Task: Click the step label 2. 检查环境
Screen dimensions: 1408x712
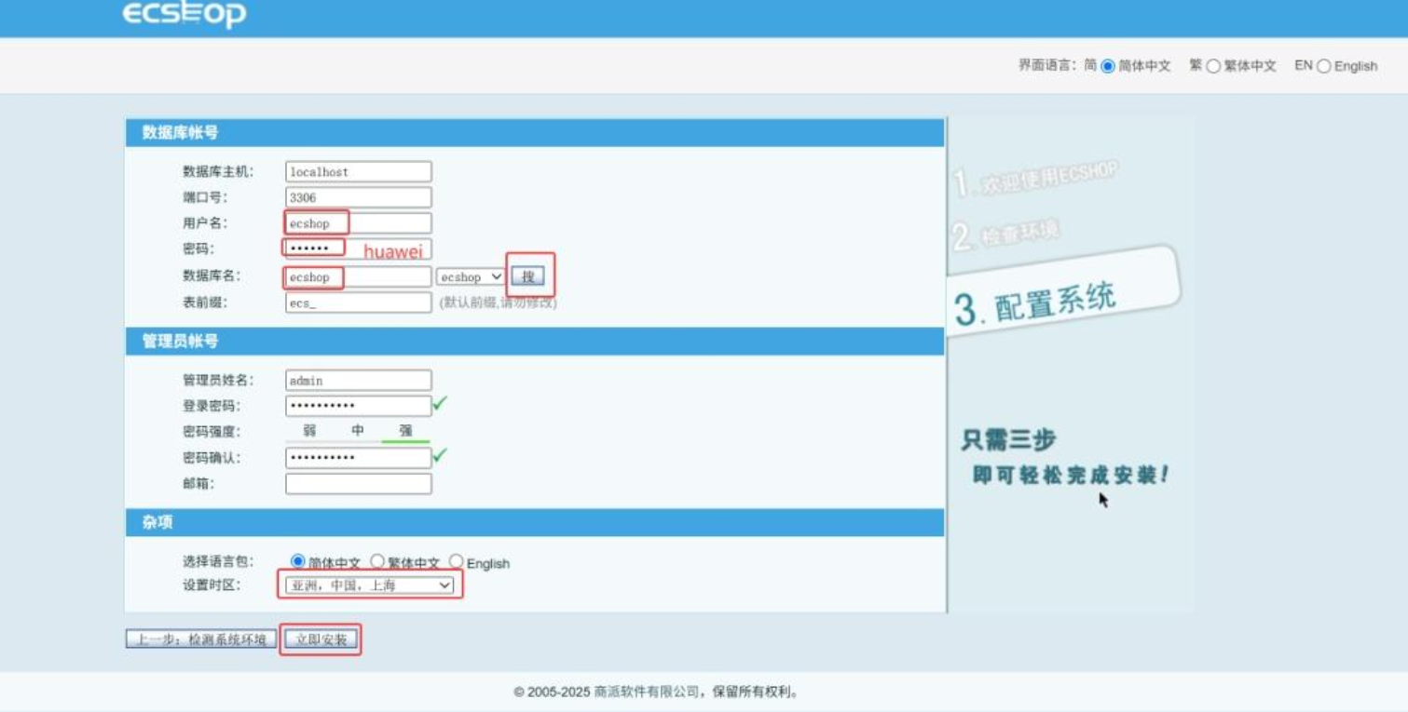Action: 1006,234
